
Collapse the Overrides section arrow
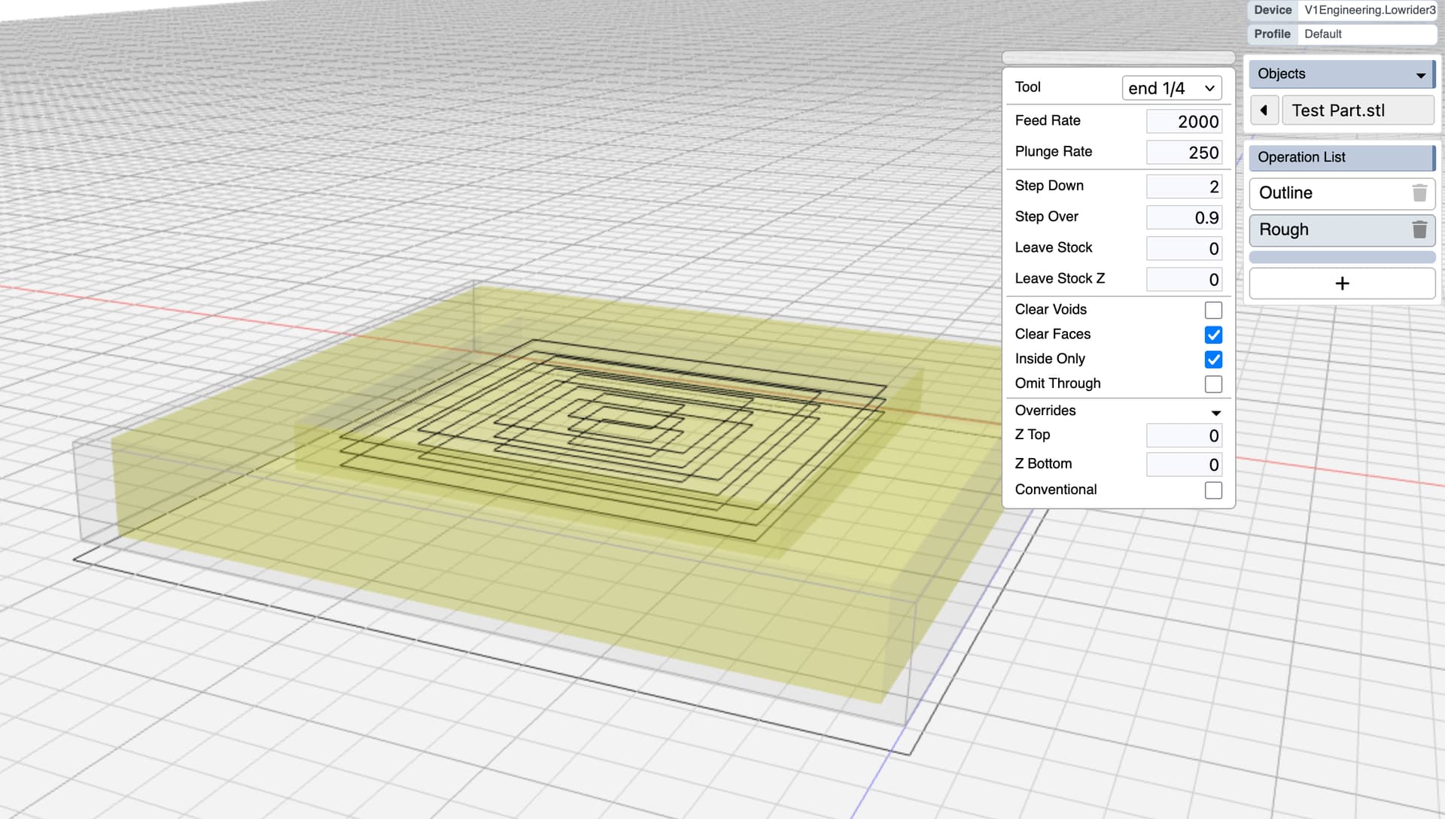1215,412
